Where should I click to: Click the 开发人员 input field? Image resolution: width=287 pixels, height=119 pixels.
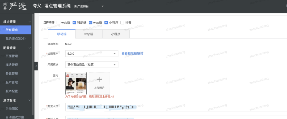(x=176, y=107)
